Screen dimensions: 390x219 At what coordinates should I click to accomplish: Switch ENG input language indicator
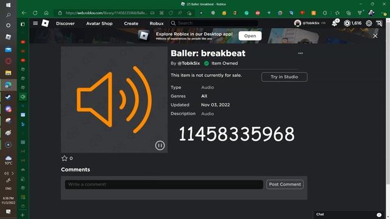pos(8,189)
